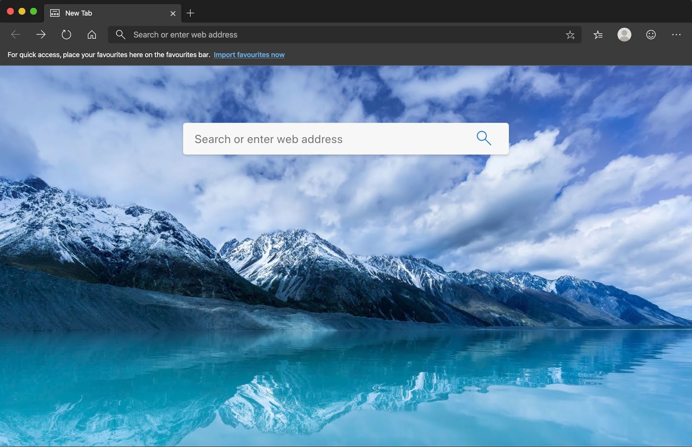
Task: Maximize the window with green button
Action: tap(34, 12)
